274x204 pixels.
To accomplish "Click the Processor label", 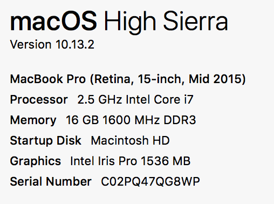I will (x=39, y=100).
